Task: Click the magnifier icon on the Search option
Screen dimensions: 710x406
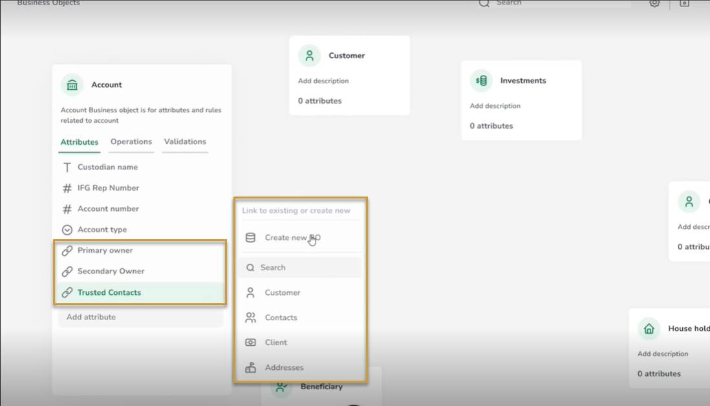Action: 251,267
